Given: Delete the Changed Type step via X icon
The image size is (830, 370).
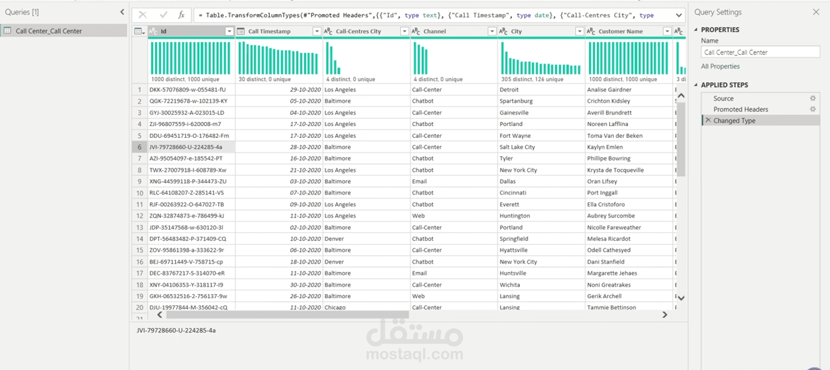Looking at the screenshot, I should click(x=708, y=120).
